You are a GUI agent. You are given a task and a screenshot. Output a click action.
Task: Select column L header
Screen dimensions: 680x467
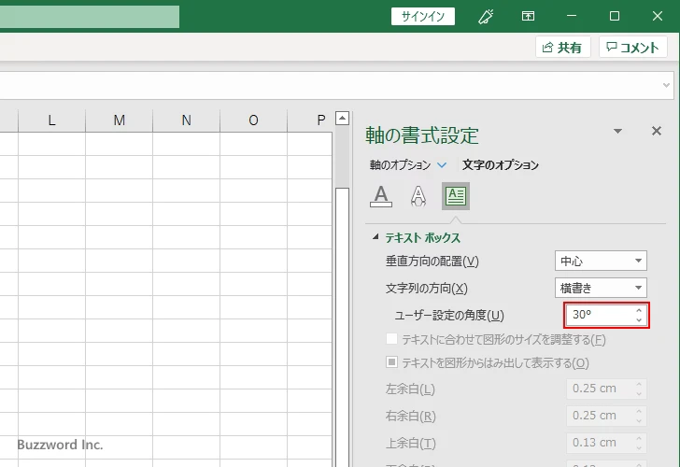[51, 120]
